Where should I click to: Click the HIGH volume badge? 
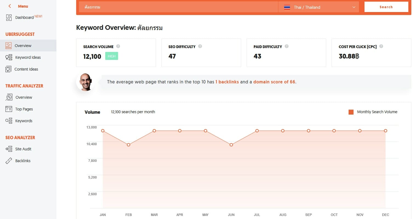(x=112, y=56)
